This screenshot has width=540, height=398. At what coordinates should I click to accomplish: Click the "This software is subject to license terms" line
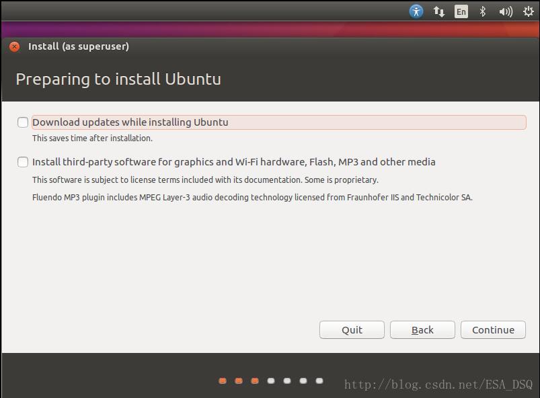click(x=205, y=180)
